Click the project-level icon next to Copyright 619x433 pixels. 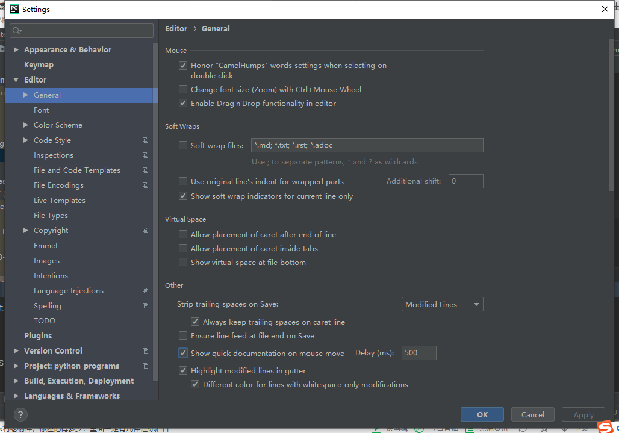[x=145, y=231]
